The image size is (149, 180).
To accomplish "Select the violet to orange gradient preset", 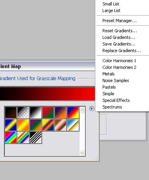I will click(60, 112).
